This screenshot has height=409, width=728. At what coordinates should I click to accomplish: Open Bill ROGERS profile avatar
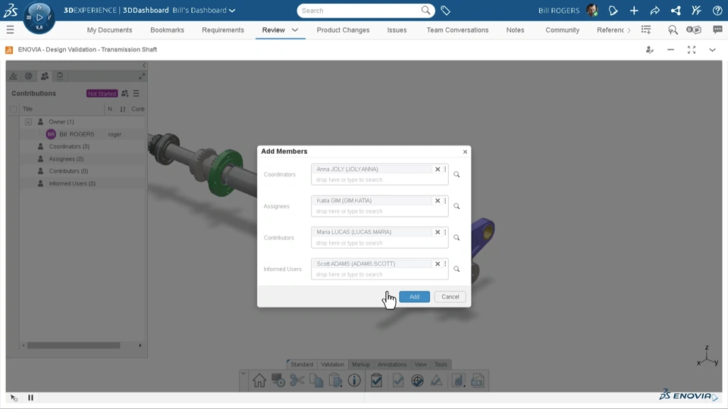pyautogui.click(x=592, y=10)
